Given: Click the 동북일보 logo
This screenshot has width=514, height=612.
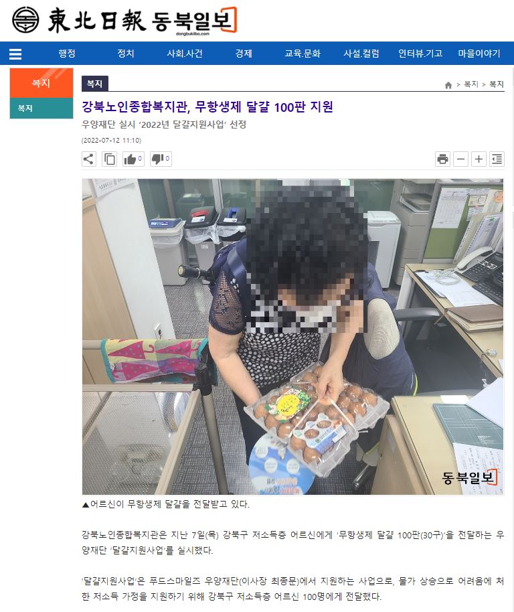Looking at the screenshot, I should point(124,20).
